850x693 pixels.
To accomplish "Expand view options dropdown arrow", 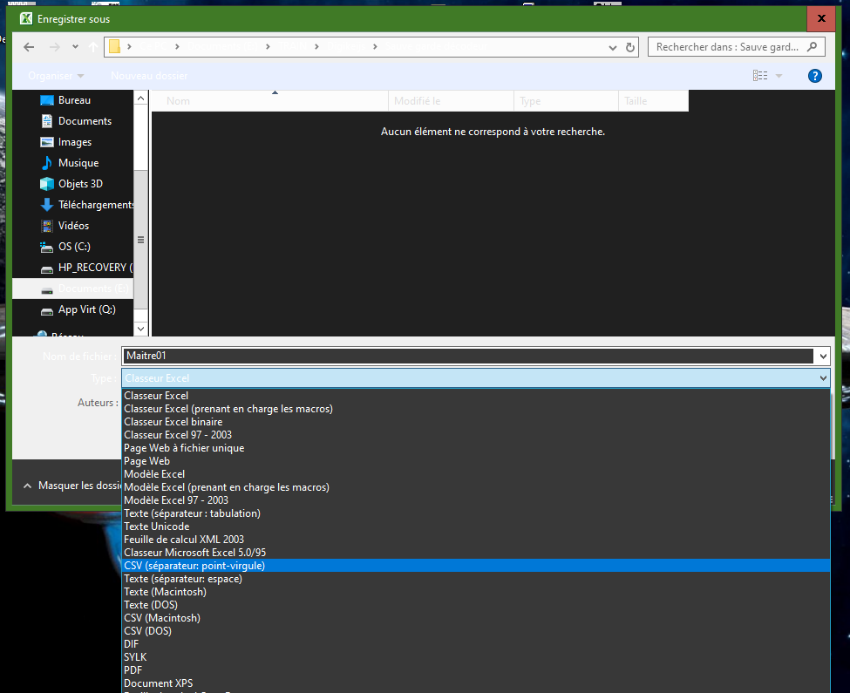I will tap(779, 76).
